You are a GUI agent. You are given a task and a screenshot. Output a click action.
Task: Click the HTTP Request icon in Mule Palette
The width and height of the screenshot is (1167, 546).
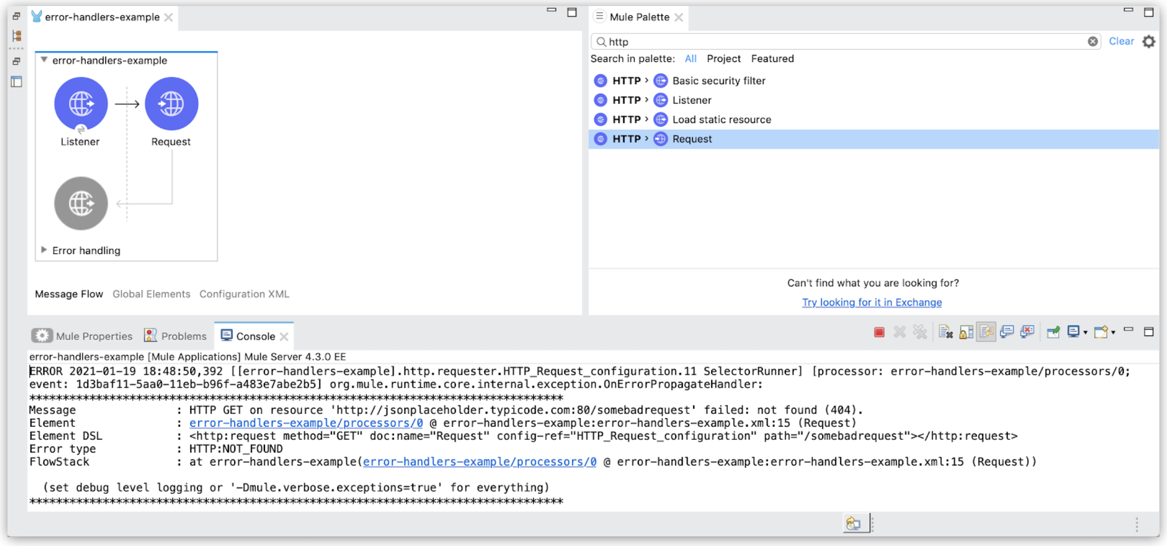661,138
